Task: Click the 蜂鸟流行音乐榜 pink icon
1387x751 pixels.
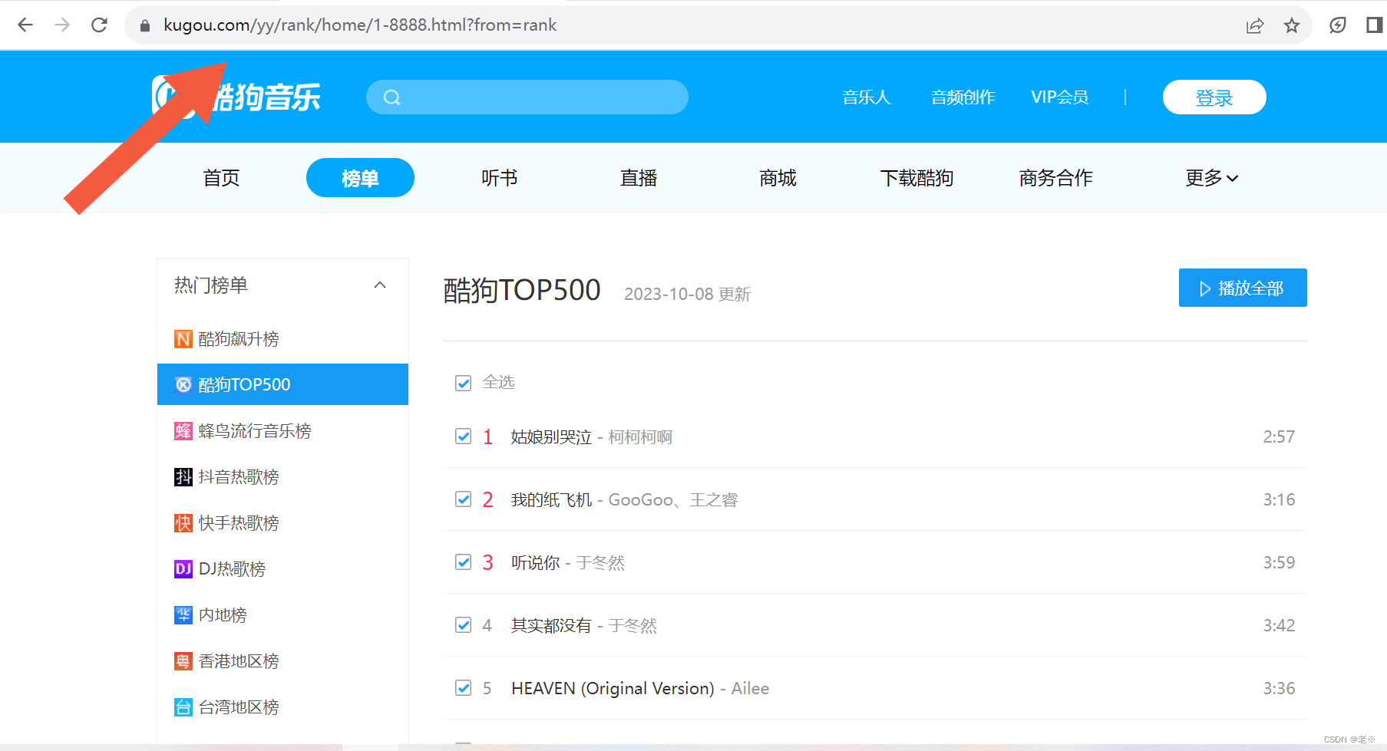Action: [x=183, y=431]
